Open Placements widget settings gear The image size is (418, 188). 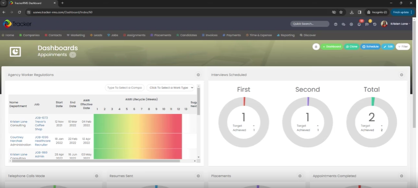click(x=300, y=176)
